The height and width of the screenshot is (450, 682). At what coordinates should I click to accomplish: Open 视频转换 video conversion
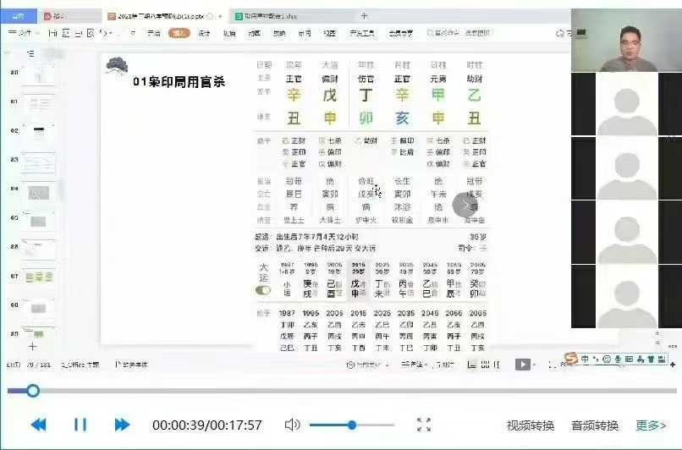point(531,425)
